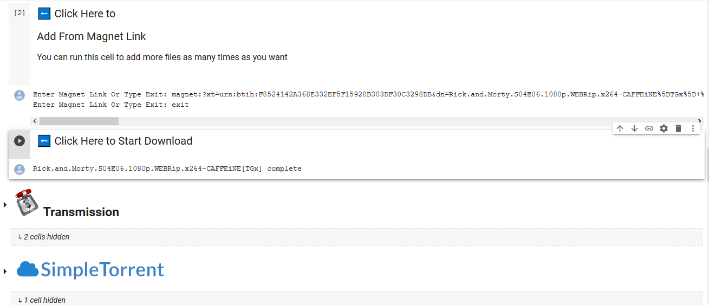Expand the Transmission section

5,205
